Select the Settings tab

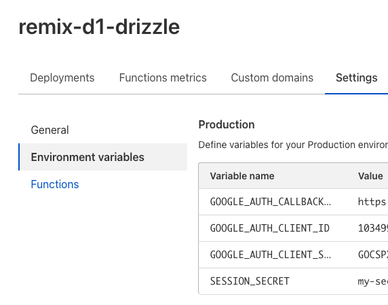(x=356, y=78)
